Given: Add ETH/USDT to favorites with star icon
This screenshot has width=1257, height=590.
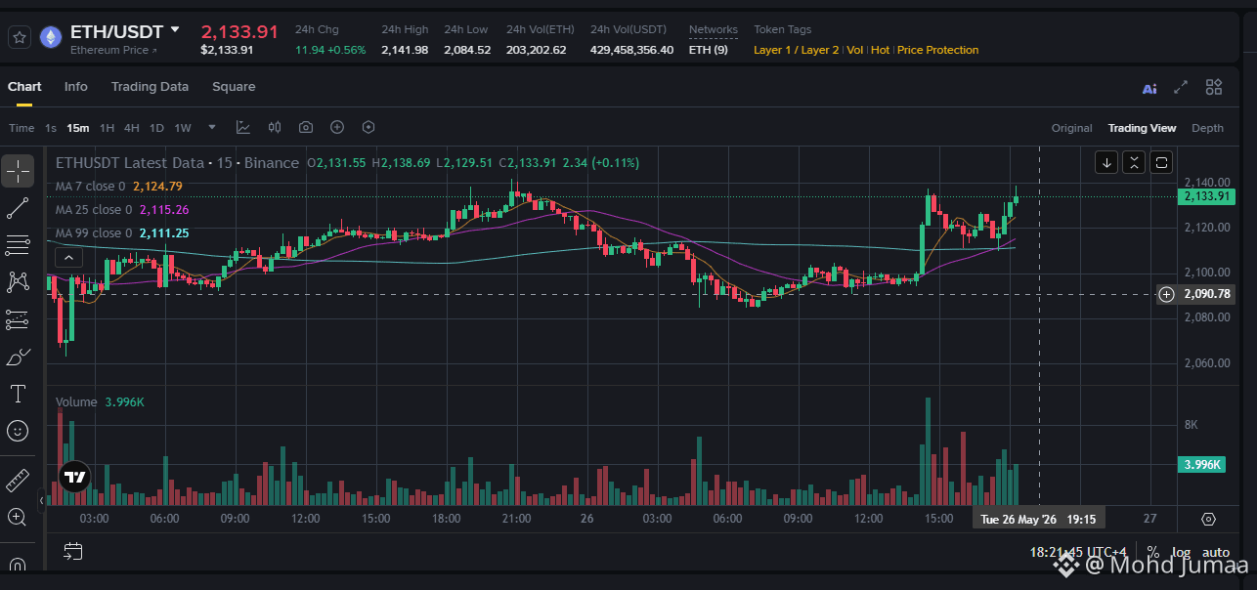Looking at the screenshot, I should tap(19, 38).
